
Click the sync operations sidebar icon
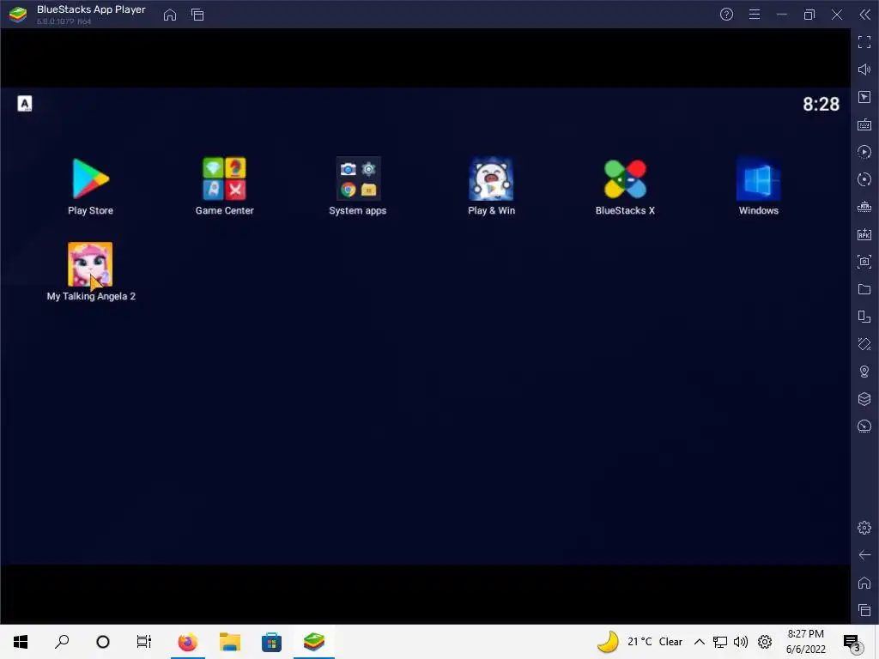point(864,152)
